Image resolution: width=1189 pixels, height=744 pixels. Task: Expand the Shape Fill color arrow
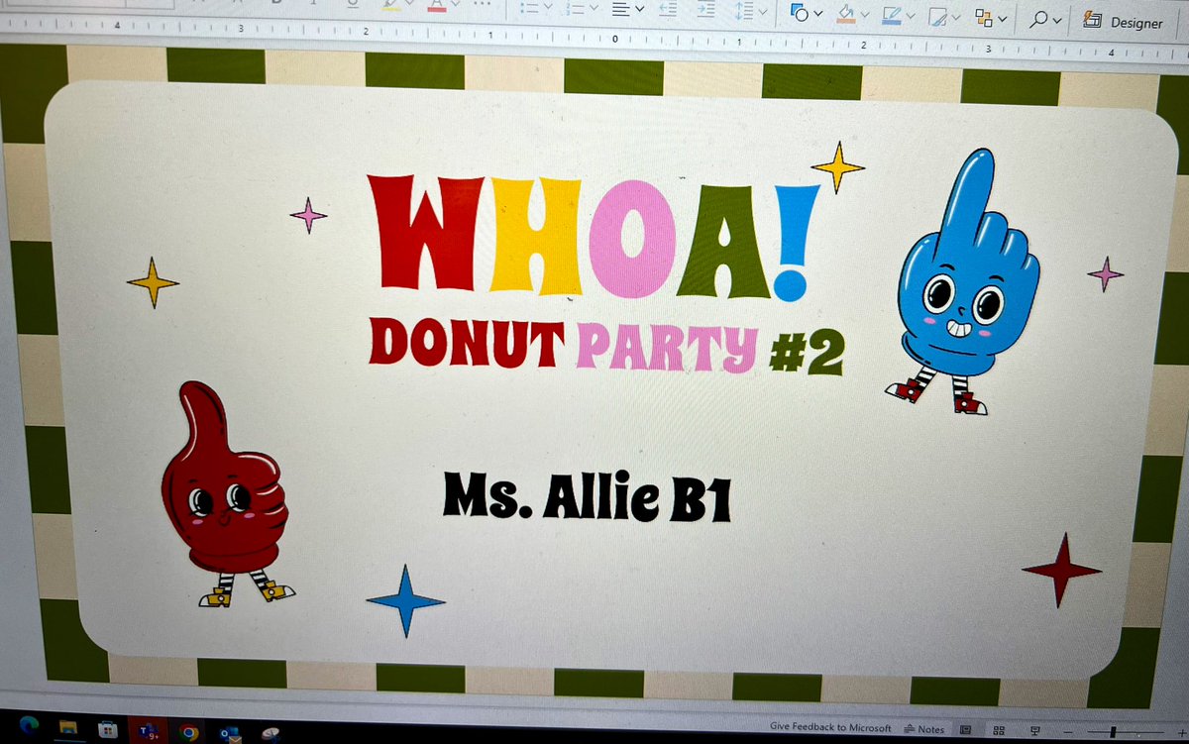864,14
